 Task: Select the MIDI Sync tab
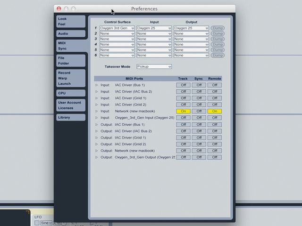[x=71, y=46]
